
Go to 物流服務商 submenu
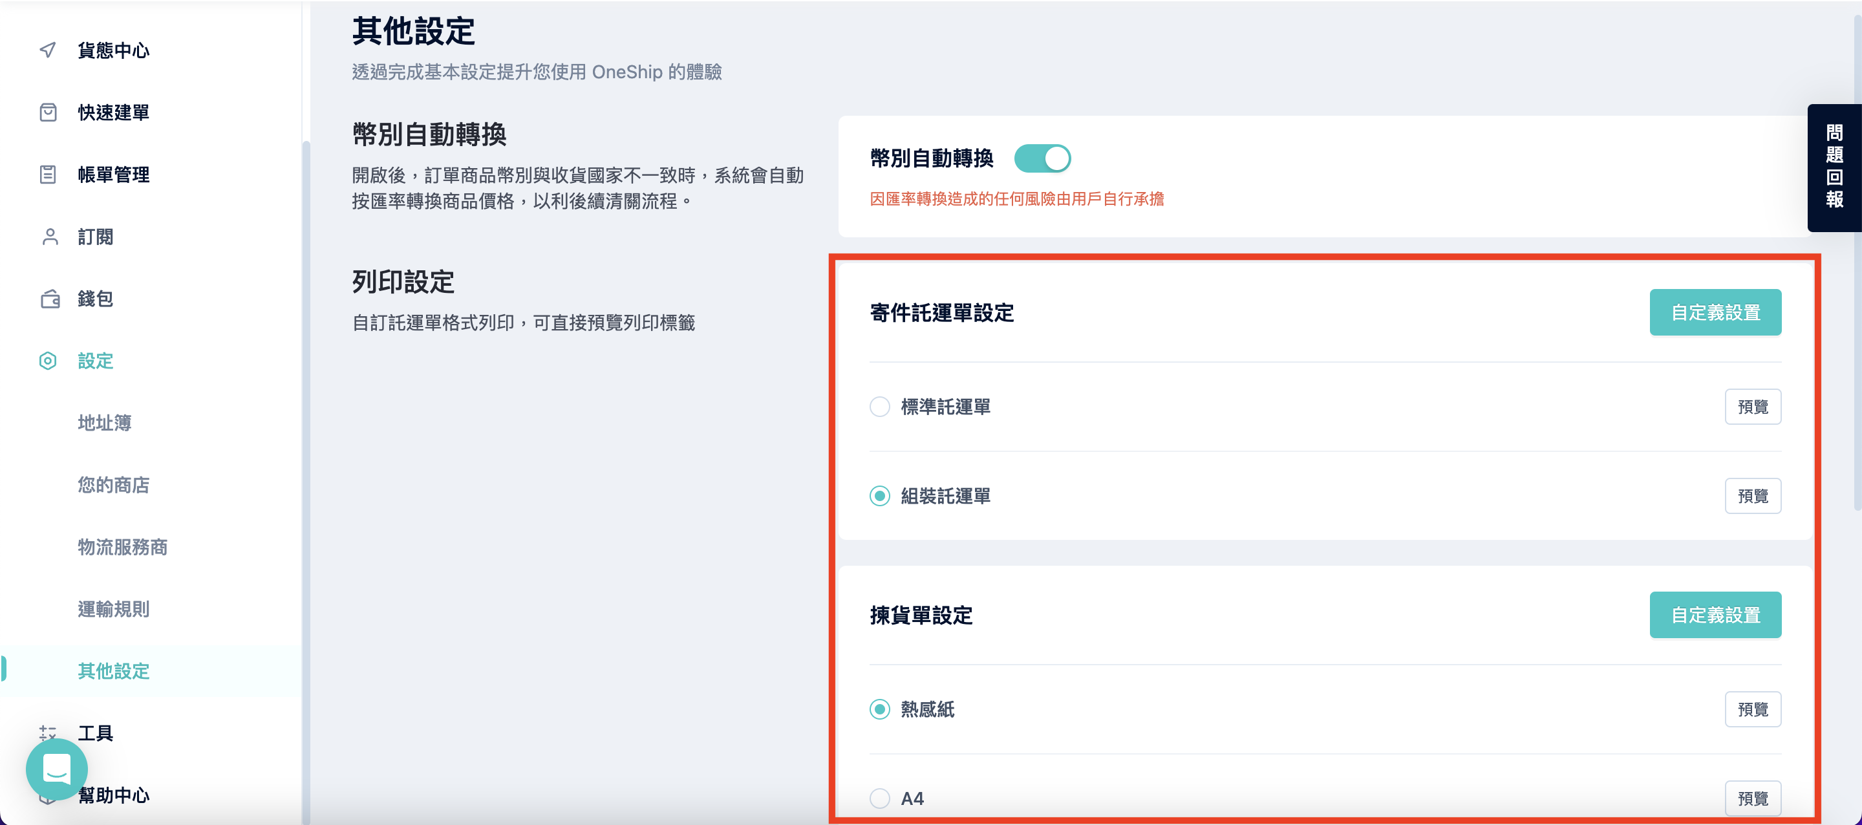click(x=123, y=548)
